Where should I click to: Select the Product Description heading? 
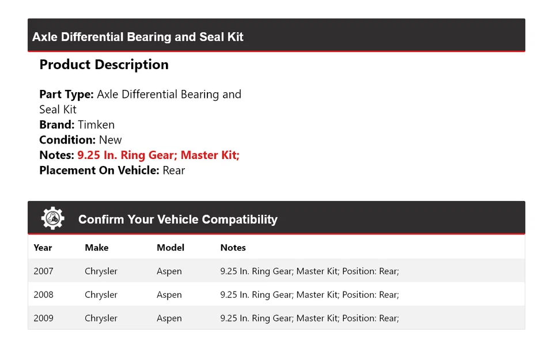(x=104, y=65)
